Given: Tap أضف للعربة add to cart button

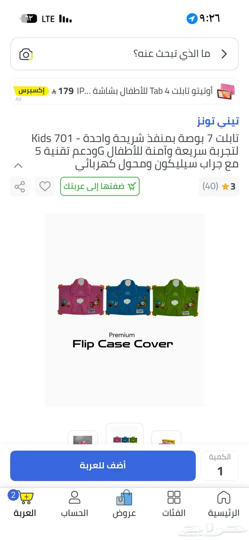Looking at the screenshot, I should click(x=103, y=466).
